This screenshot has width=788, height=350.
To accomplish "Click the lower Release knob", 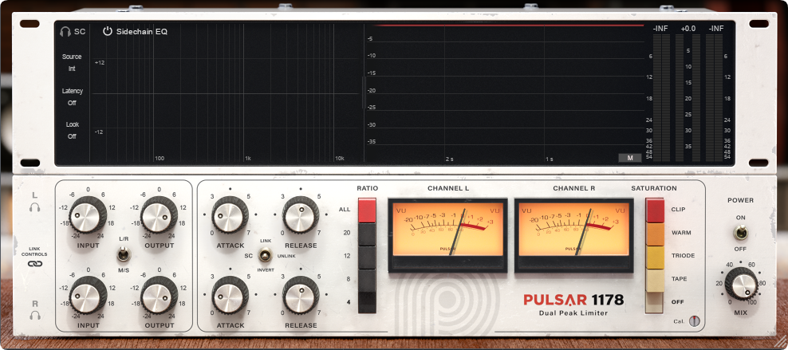I will tap(301, 295).
